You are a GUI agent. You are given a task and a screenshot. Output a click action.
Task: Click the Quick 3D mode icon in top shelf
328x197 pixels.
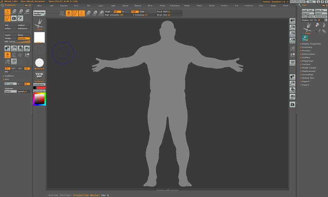point(68,13)
